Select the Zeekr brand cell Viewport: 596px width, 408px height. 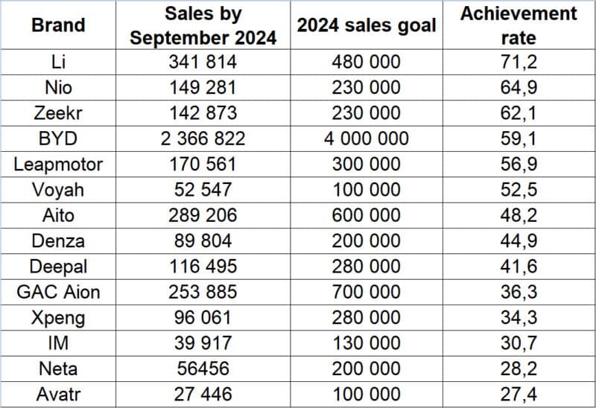58,113
